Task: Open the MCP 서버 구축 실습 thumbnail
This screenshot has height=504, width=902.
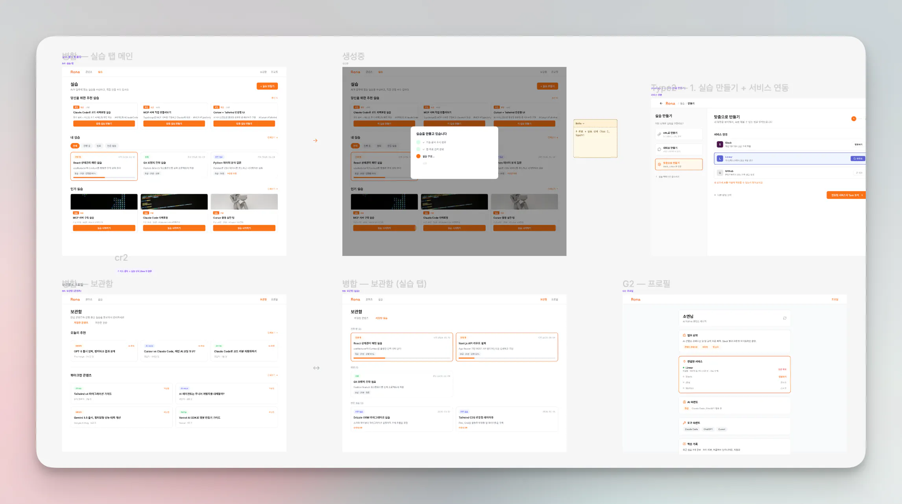Action: coord(104,202)
